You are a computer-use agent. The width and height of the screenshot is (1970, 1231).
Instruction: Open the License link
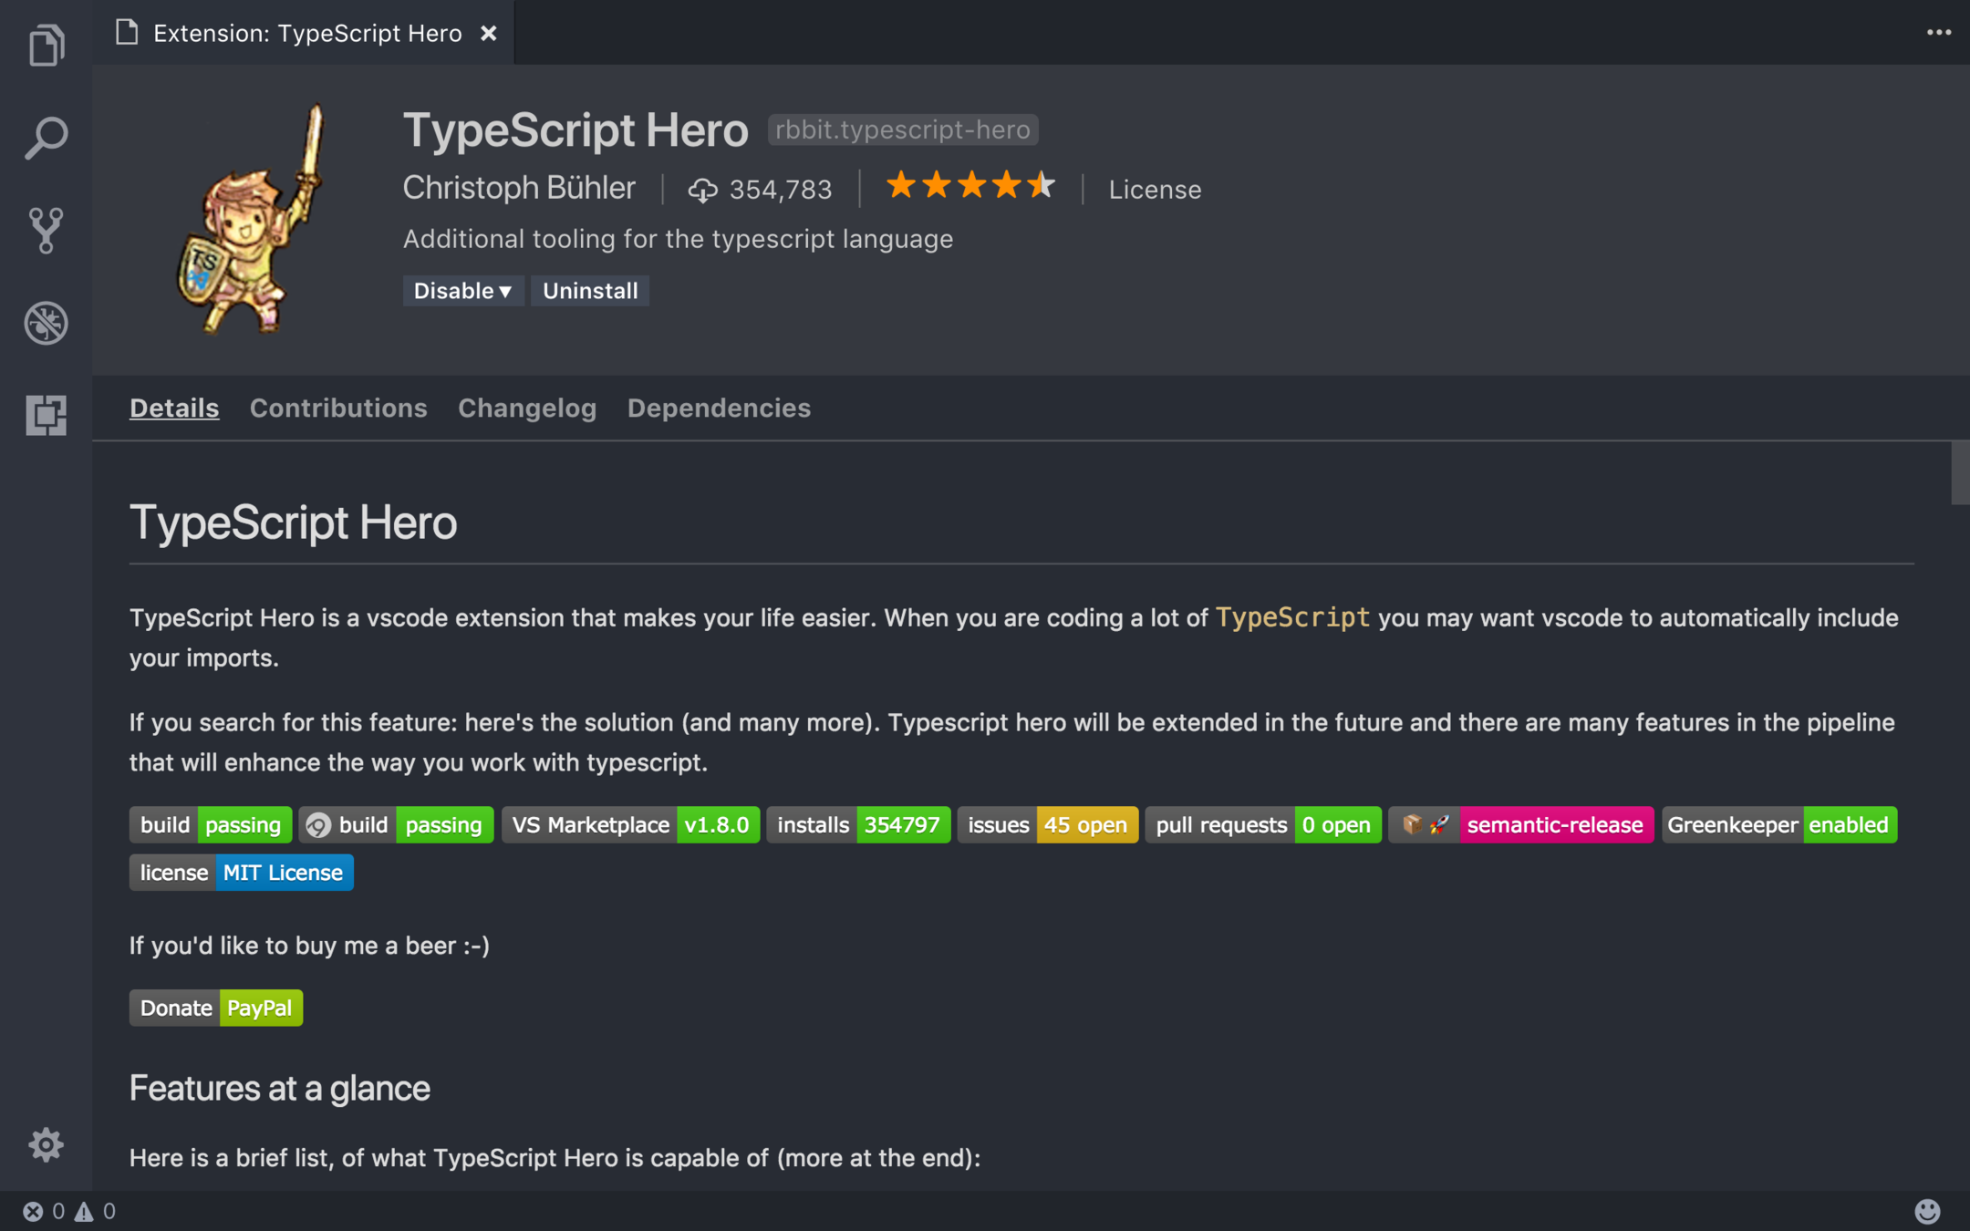[x=1155, y=190]
